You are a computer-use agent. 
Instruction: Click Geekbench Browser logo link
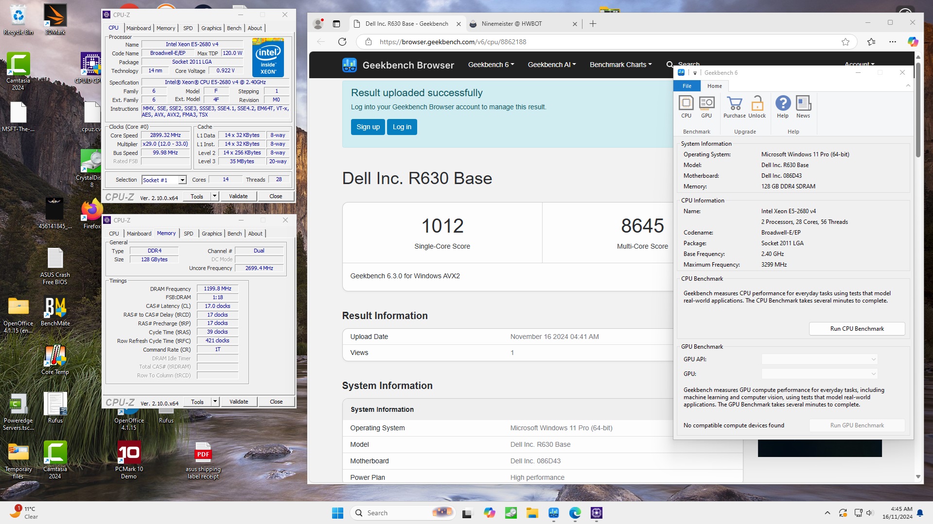(x=398, y=65)
